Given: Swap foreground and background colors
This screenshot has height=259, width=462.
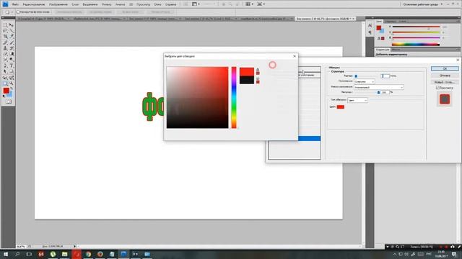Looking at the screenshot, I should pyautogui.click(x=12, y=88).
